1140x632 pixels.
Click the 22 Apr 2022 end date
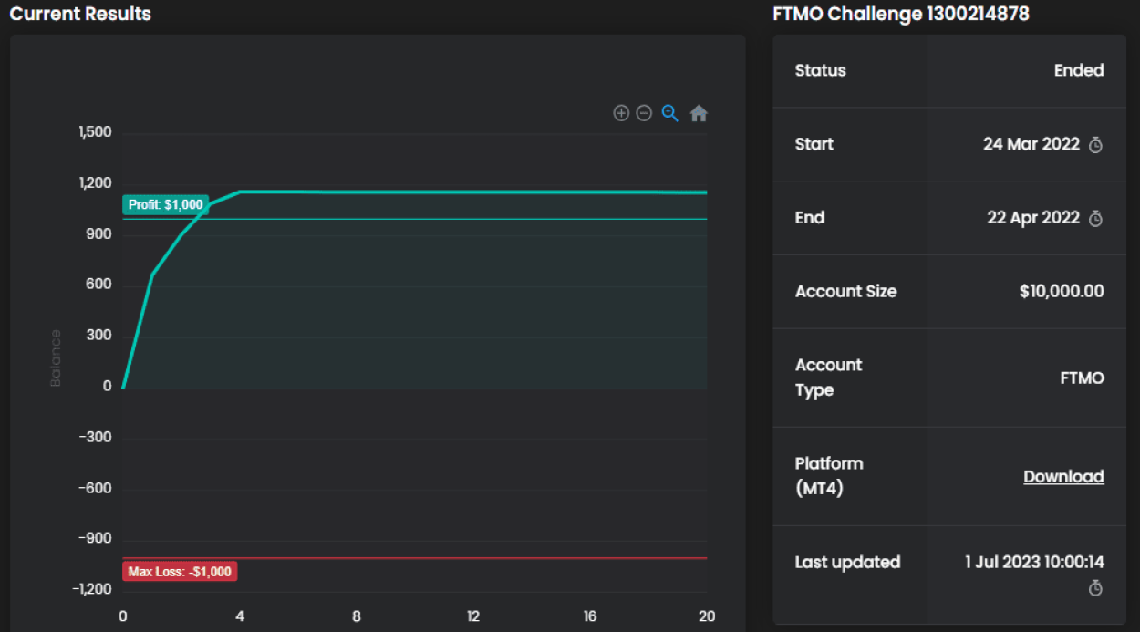point(1032,218)
